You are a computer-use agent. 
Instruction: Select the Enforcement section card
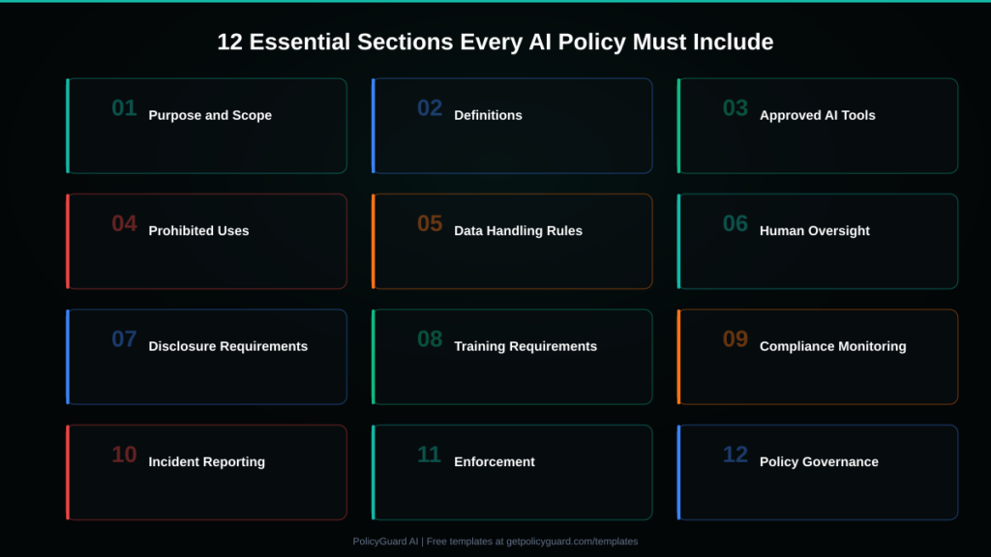[512, 473]
